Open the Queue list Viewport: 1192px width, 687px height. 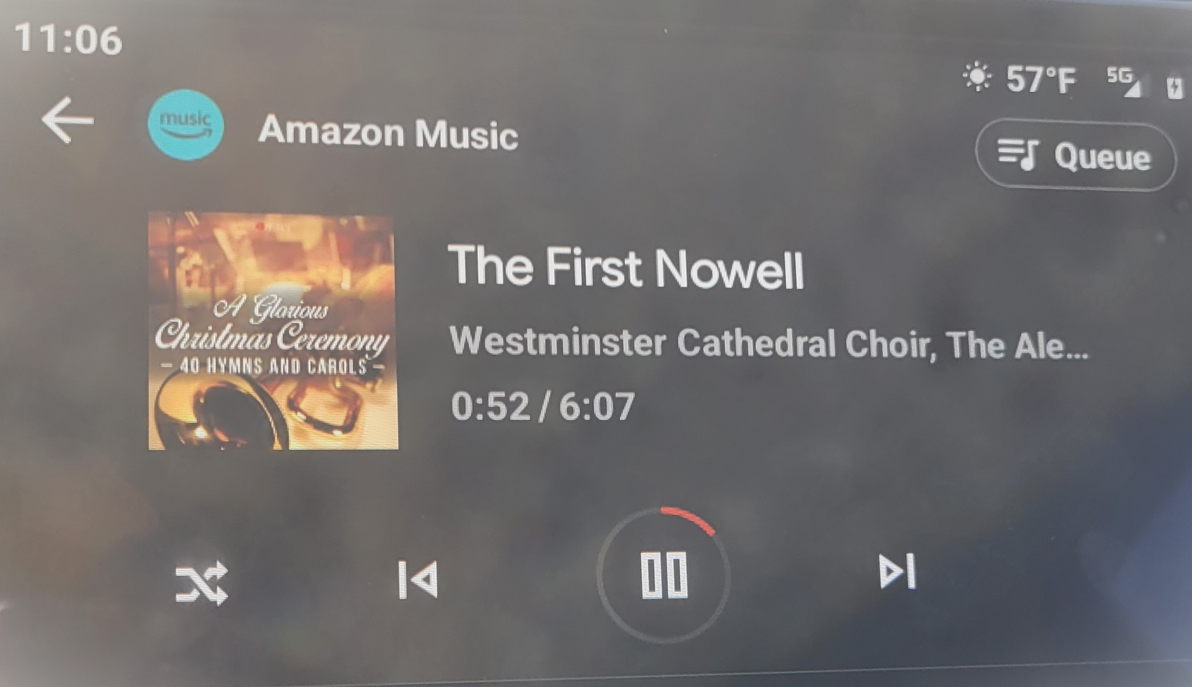[1076, 155]
